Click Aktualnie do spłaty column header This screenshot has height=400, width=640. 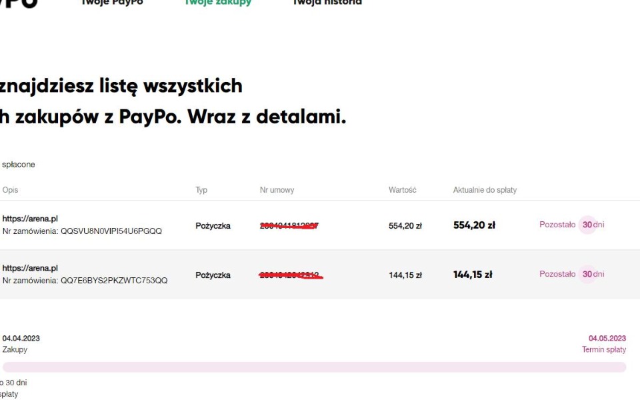(485, 190)
